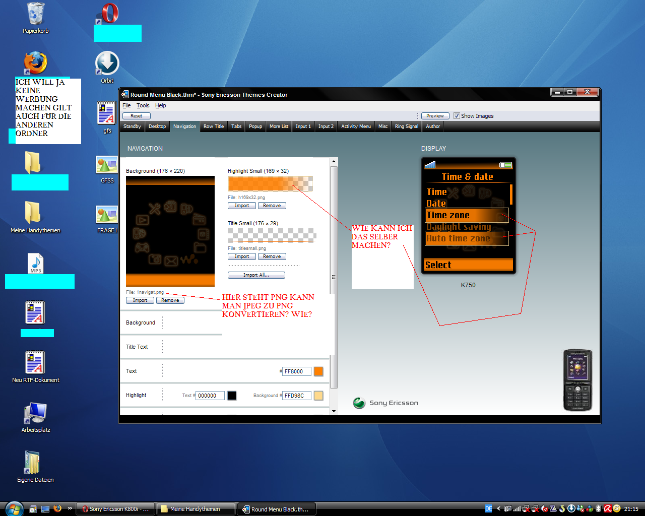Click the Reset button

pos(137,116)
